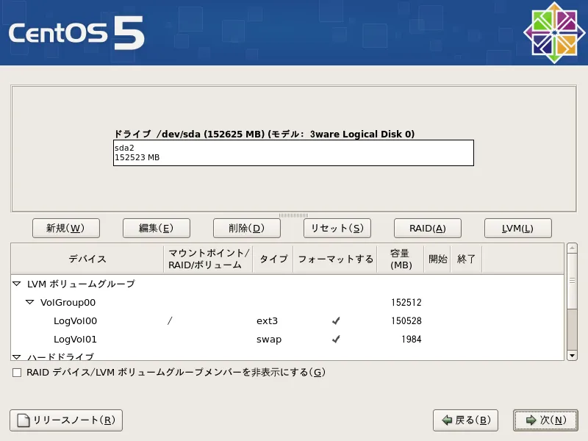Toggle format checkmark on LogVol00 row
The width and height of the screenshot is (588, 441).
(336, 320)
